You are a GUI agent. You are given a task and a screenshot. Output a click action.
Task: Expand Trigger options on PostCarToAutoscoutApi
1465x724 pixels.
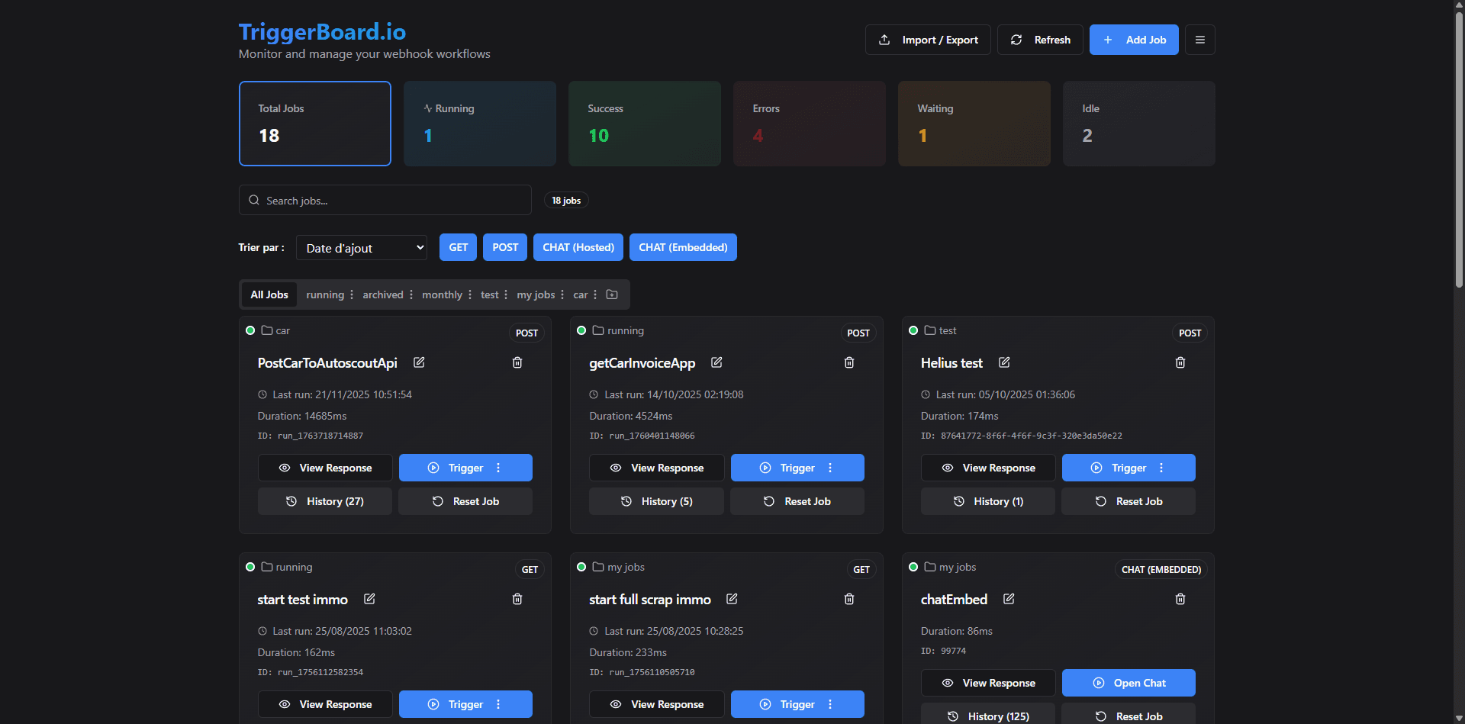498,468
